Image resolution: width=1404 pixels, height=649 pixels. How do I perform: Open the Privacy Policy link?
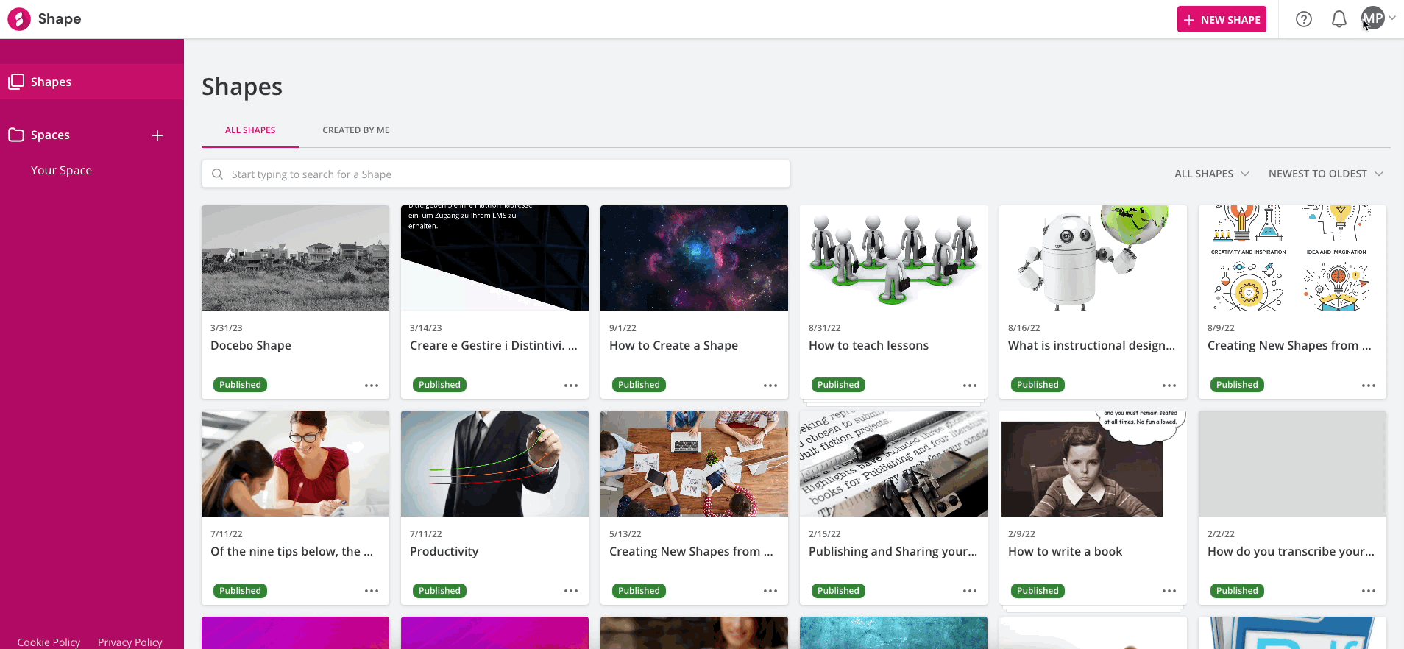click(130, 642)
